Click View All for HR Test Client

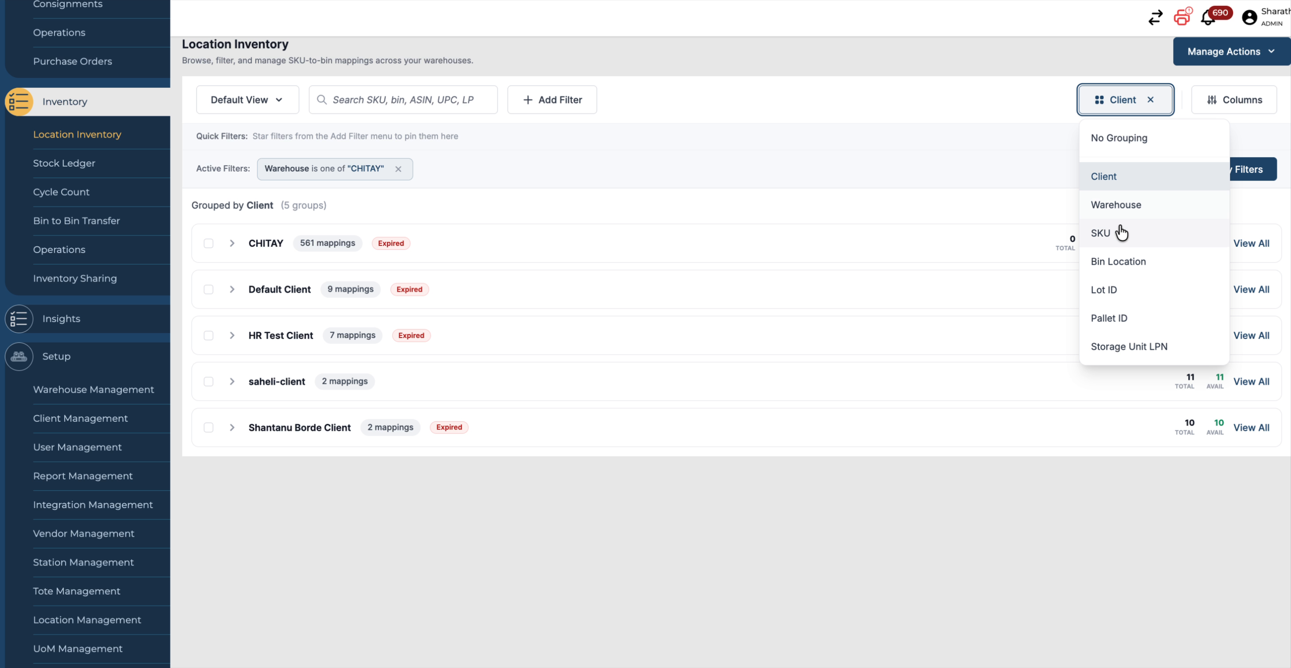(1251, 335)
